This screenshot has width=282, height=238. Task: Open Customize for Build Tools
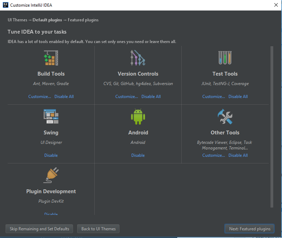click(x=39, y=97)
